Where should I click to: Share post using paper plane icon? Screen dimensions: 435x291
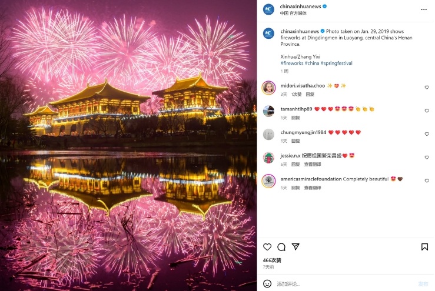tap(295, 246)
